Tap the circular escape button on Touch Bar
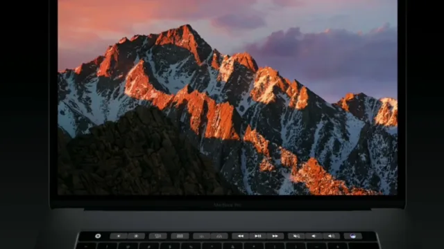This screenshot has width=444, height=249. click(98, 236)
